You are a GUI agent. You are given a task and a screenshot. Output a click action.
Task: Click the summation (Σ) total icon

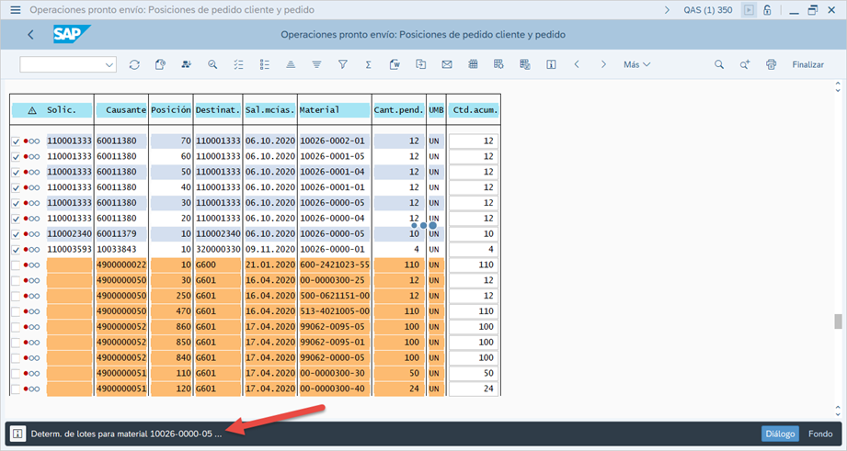click(x=368, y=64)
